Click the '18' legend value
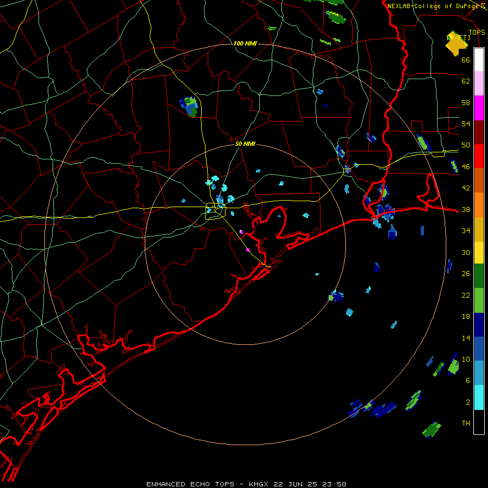This screenshot has width=488, height=488. tap(466, 317)
